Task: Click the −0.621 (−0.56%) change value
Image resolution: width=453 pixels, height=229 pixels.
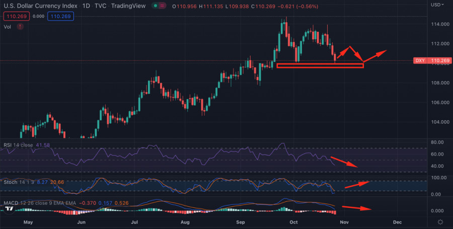Action: [298, 6]
